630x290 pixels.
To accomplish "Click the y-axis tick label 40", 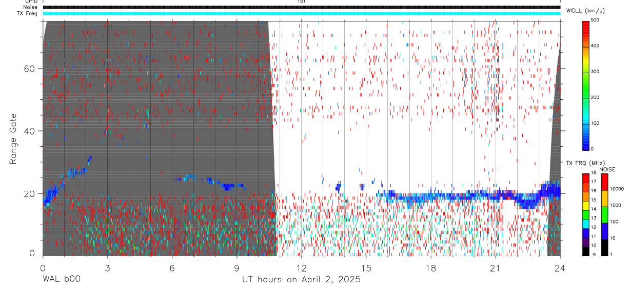I will [30, 131].
